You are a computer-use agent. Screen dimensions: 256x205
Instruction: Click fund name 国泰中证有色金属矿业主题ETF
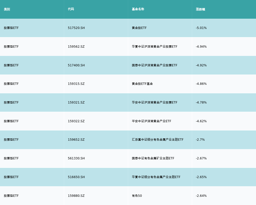153,158
